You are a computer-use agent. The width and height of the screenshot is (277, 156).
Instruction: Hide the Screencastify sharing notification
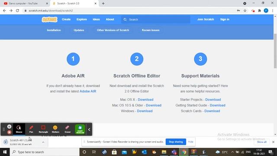click(x=190, y=142)
